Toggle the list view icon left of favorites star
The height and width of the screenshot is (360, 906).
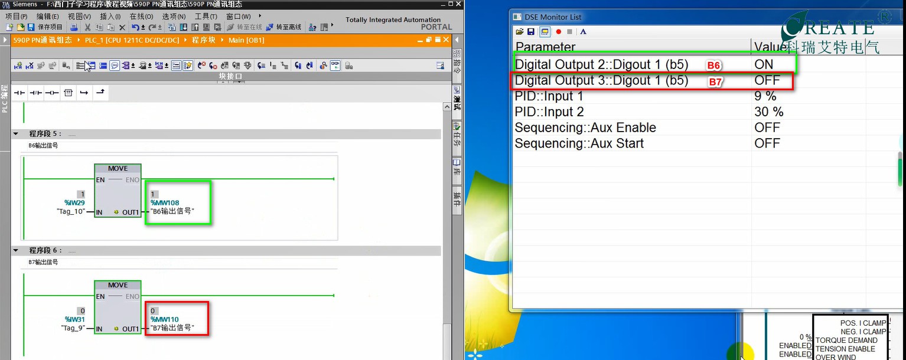[176, 65]
